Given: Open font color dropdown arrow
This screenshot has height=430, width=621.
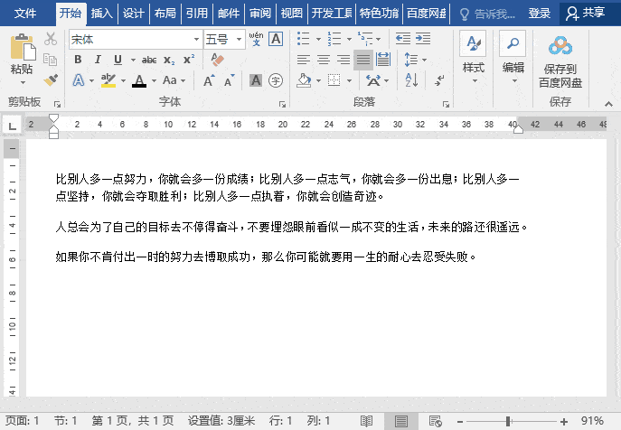Looking at the screenshot, I should coord(154,80).
